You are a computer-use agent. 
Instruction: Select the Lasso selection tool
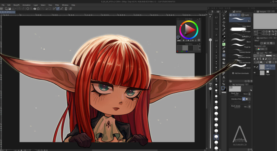224,15
